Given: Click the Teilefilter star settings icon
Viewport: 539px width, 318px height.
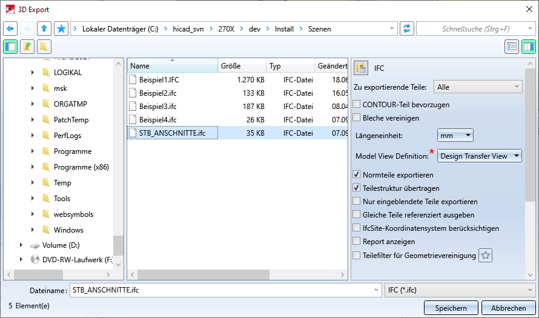Looking at the screenshot, I should [x=485, y=256].
